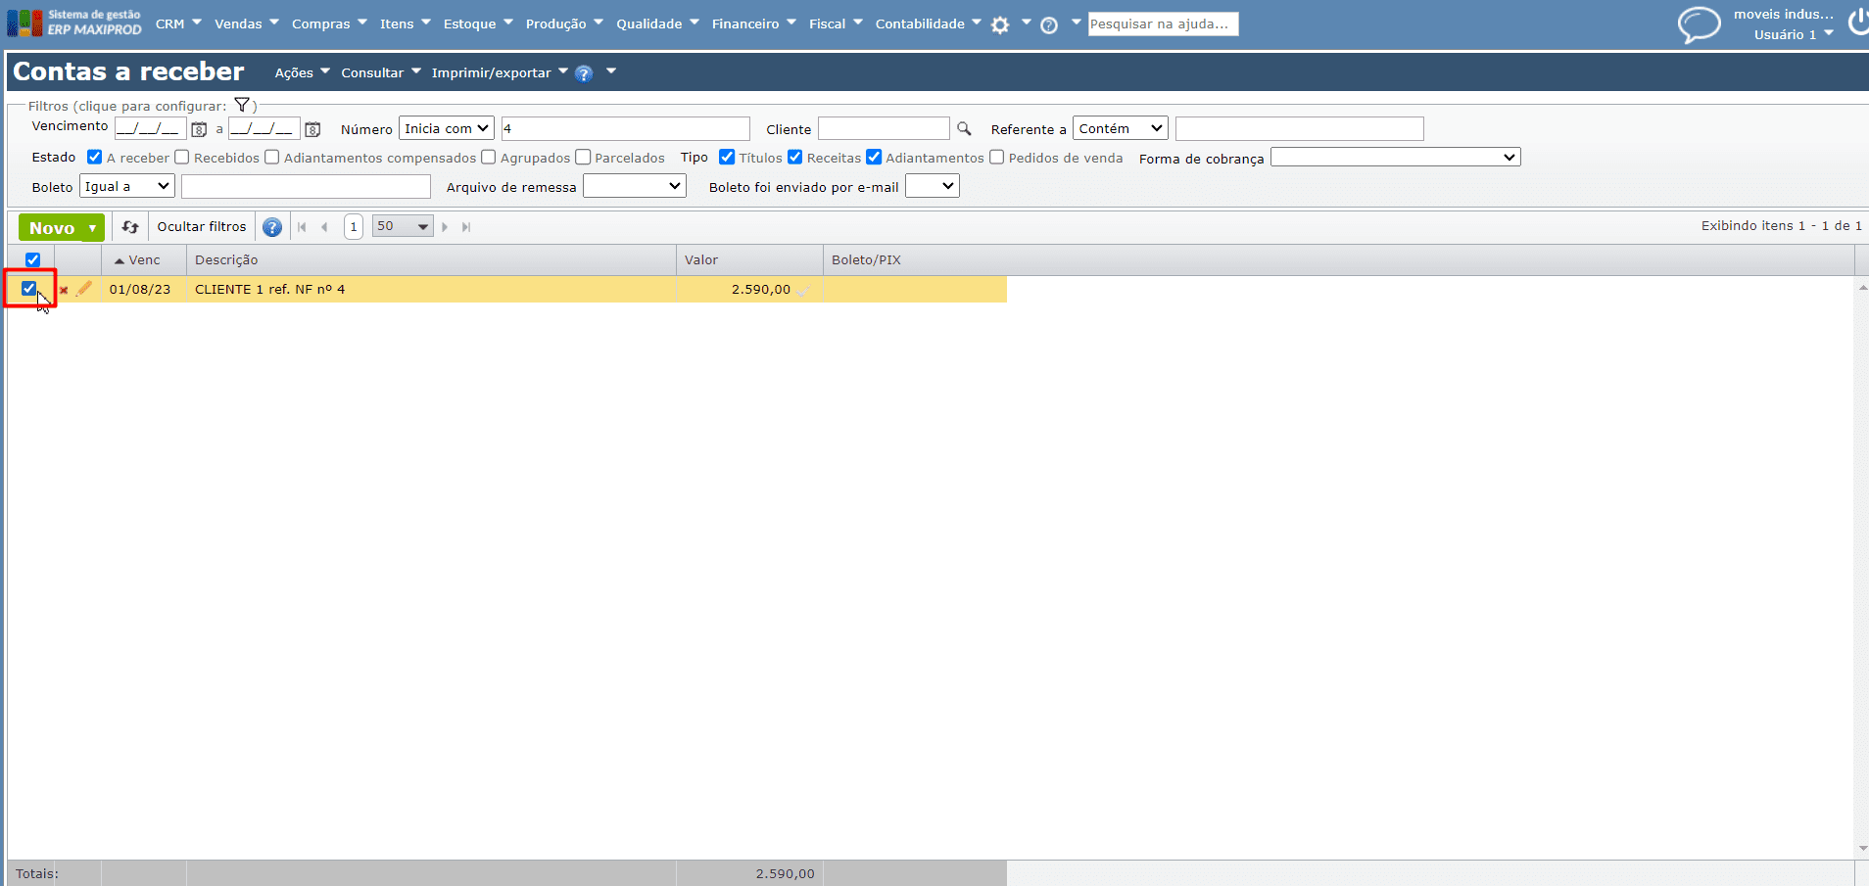Open the Ações menu
Viewport: 1869px width, 886px height.
click(302, 72)
